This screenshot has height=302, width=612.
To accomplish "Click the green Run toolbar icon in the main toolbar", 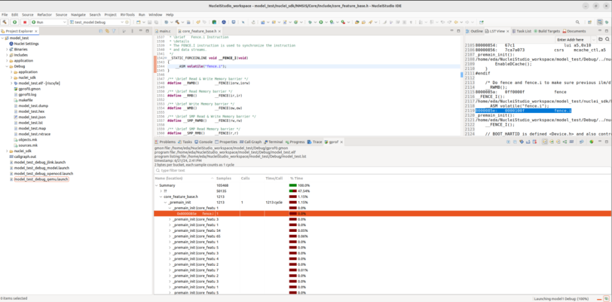I will click(321, 22).
